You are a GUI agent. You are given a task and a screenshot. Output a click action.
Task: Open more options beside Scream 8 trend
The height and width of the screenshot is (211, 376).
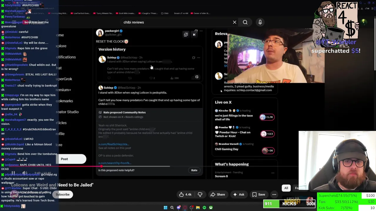[273, 173]
